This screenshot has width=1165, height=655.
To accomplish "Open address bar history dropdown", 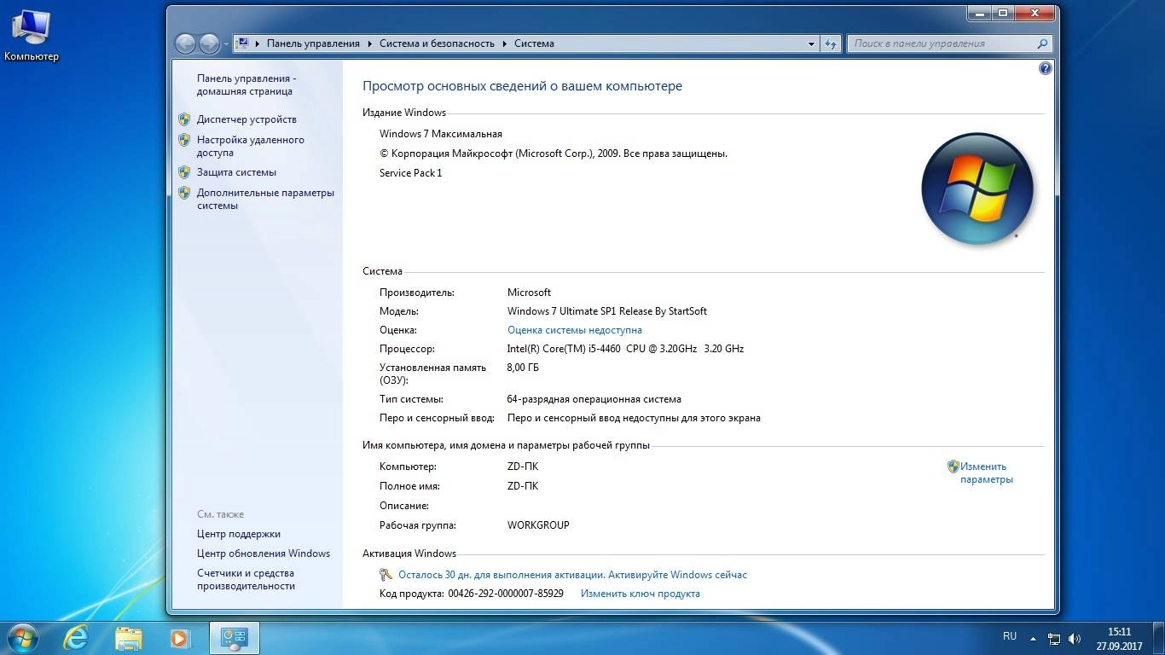I will 811,43.
